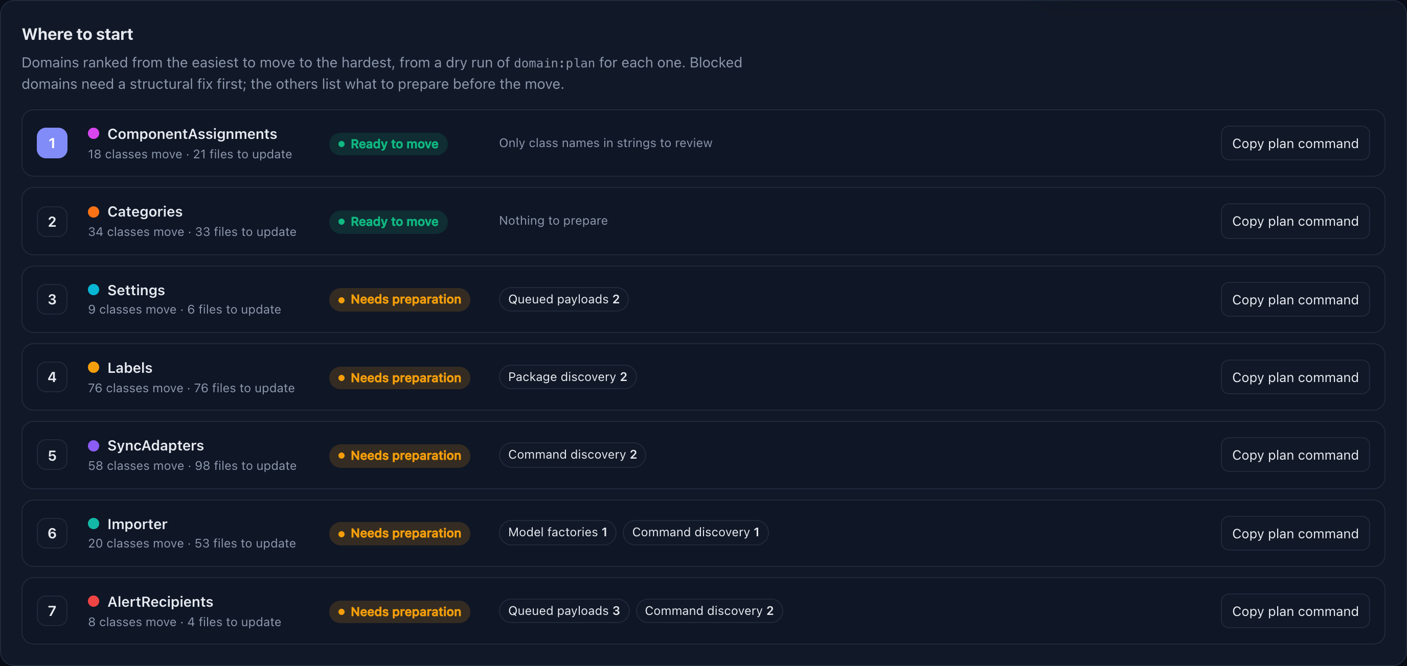This screenshot has width=1407, height=666.
Task: Click the cyan dot beside Settings
Action: click(x=94, y=290)
